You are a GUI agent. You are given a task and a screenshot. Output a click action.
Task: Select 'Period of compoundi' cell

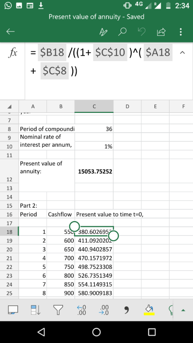(x=47, y=129)
